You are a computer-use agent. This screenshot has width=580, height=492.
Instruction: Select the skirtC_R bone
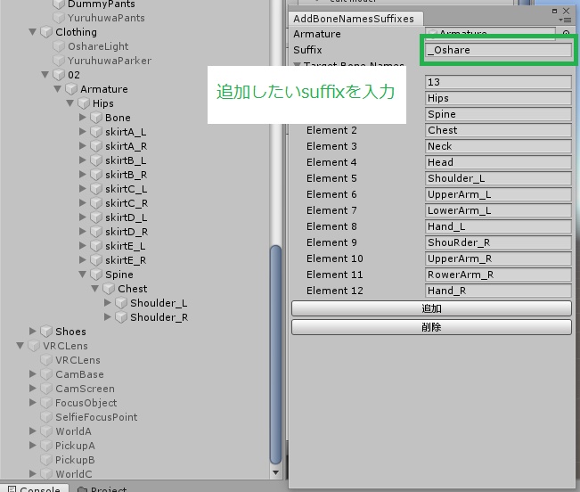(x=127, y=203)
